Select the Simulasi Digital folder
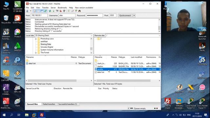The image size is (210, 118). coord(47,47)
